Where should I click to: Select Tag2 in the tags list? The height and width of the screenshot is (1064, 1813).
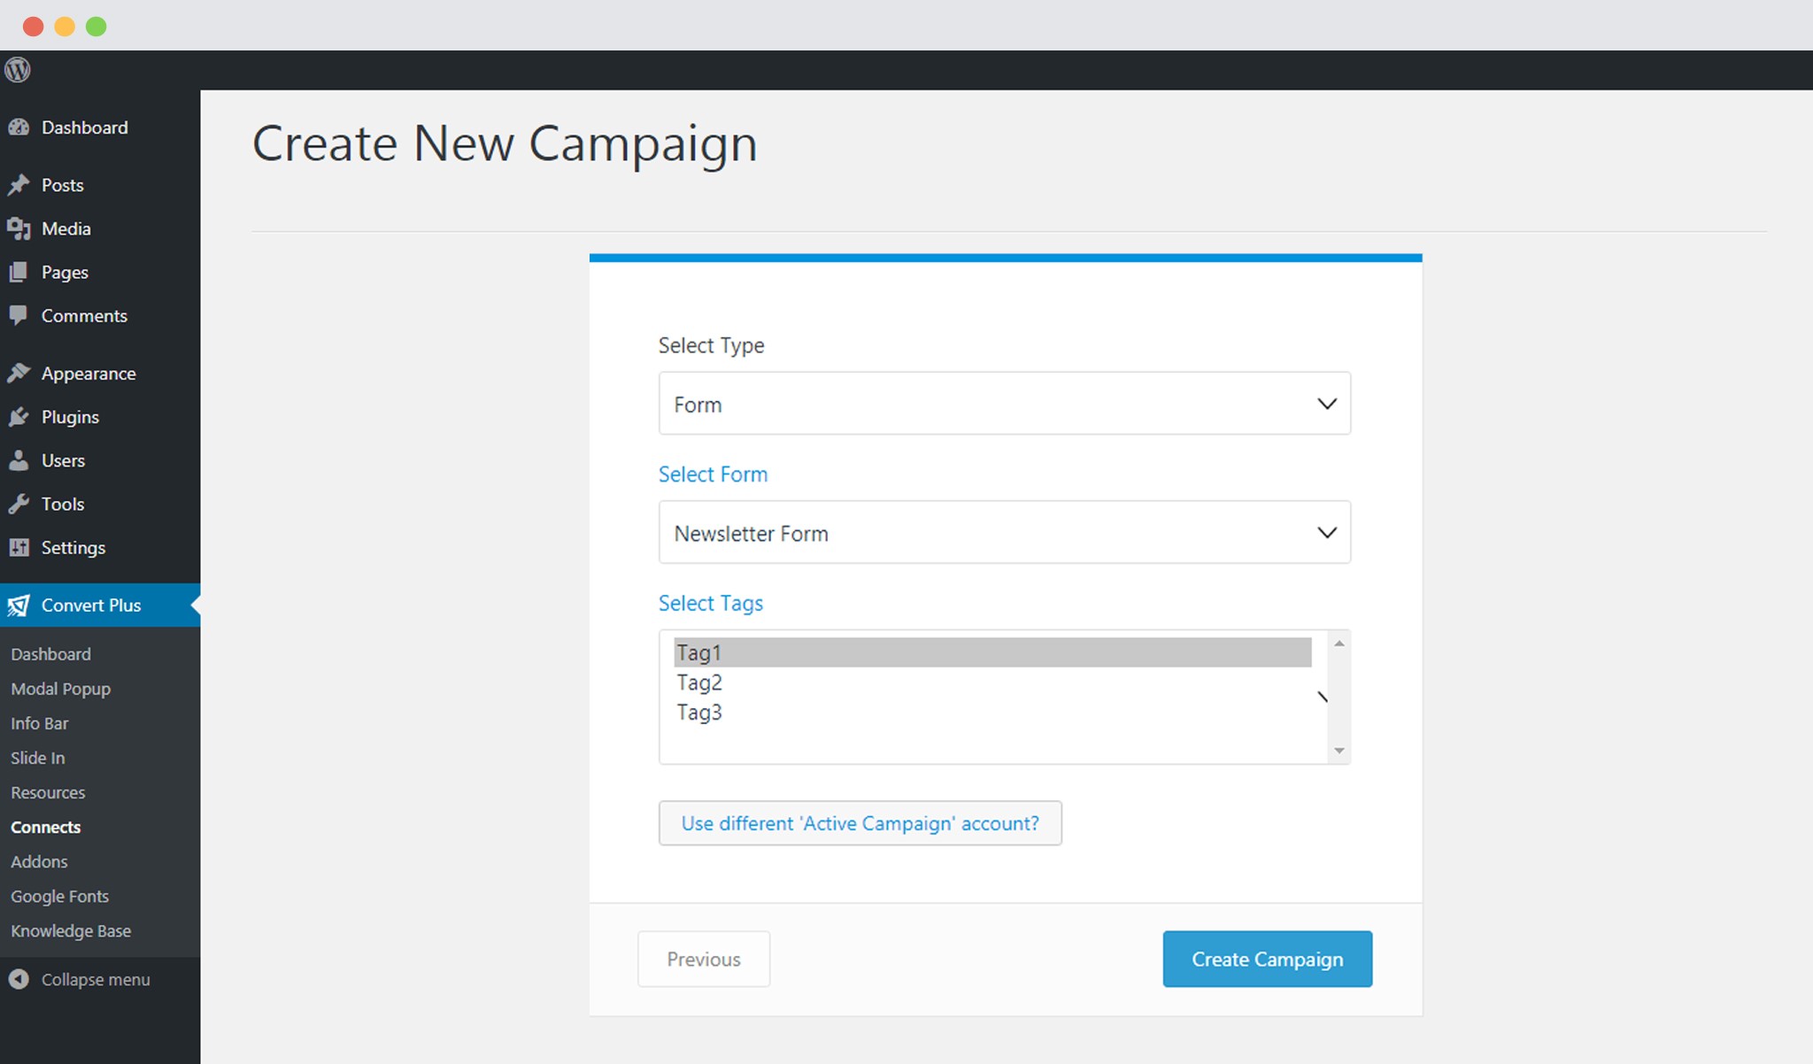pyautogui.click(x=992, y=682)
